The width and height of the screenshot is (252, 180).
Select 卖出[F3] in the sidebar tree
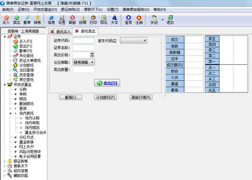[x=26, y=46]
